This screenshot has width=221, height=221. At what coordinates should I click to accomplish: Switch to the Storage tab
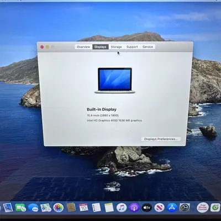[x=116, y=47]
